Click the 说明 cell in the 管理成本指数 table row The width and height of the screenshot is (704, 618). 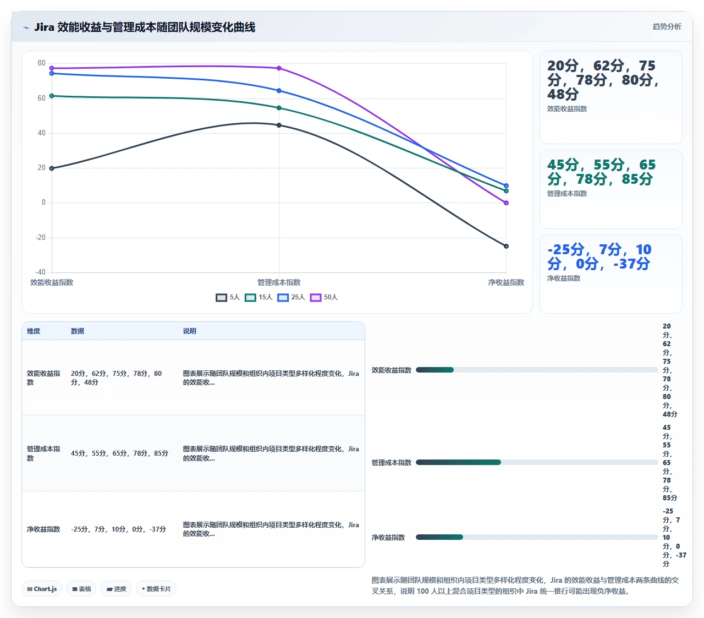pyautogui.click(x=271, y=453)
